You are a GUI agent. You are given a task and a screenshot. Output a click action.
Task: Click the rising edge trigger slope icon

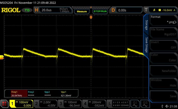coord(154,10)
